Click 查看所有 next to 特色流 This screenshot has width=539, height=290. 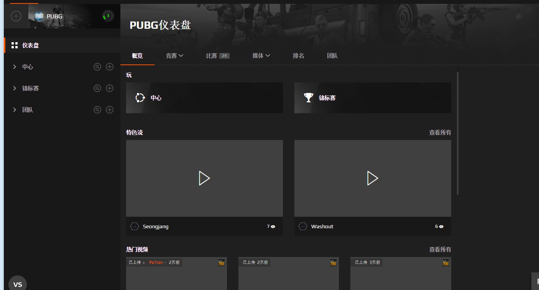440,132
